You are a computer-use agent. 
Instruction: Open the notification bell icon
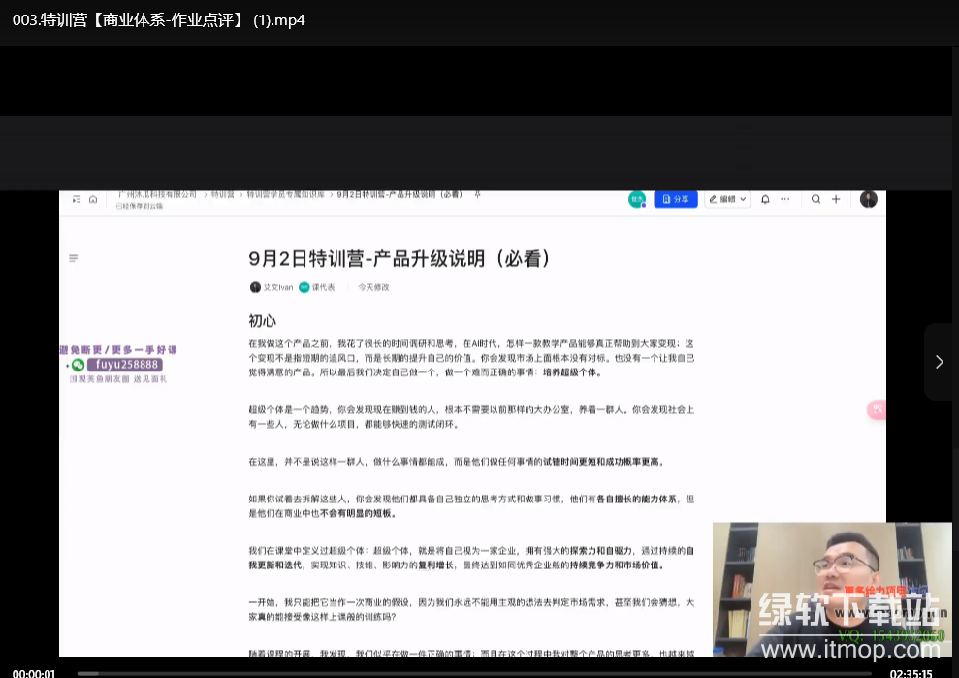(765, 200)
